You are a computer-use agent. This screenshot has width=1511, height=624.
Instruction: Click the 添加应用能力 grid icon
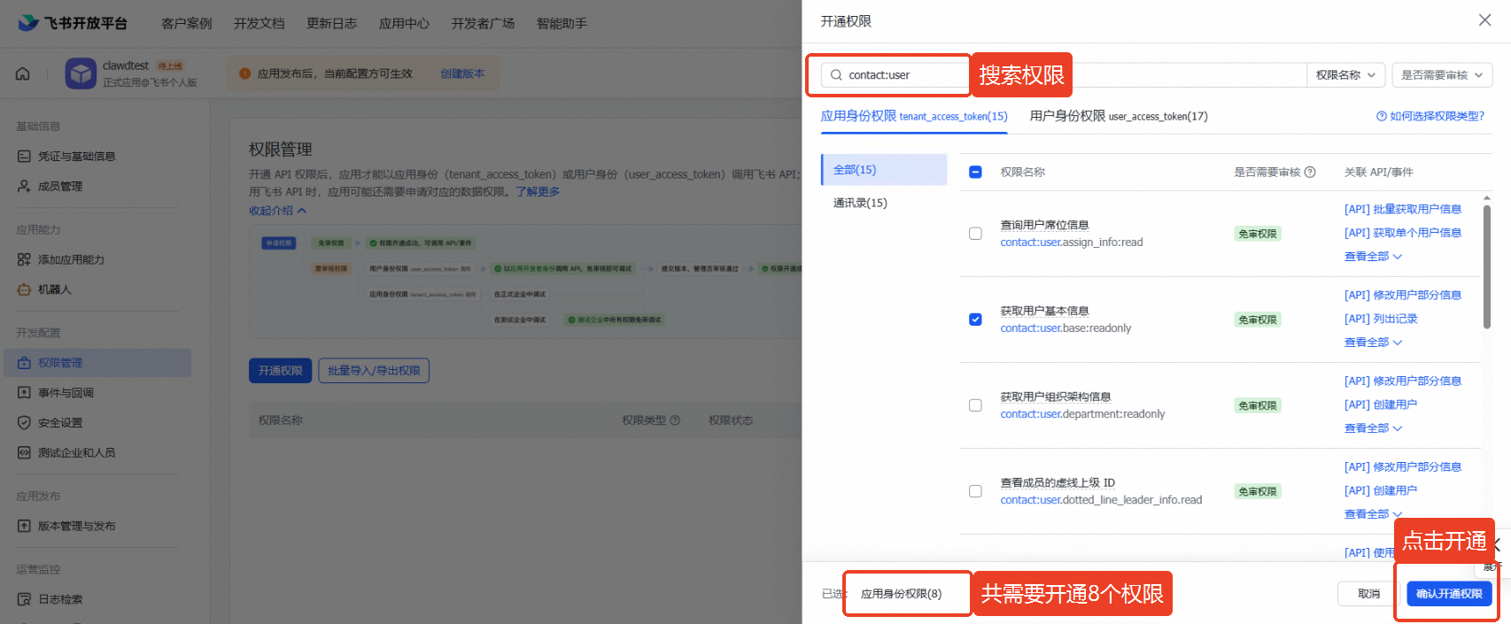click(x=24, y=259)
